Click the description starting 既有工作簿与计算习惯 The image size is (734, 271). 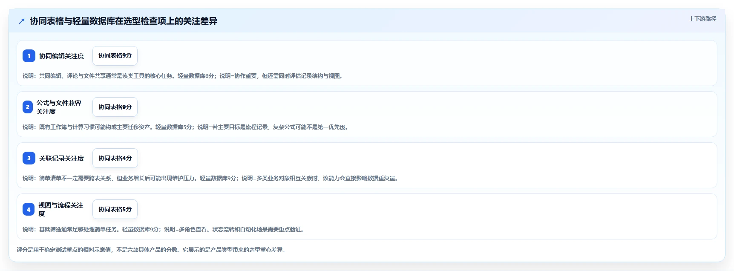pyautogui.click(x=186, y=127)
